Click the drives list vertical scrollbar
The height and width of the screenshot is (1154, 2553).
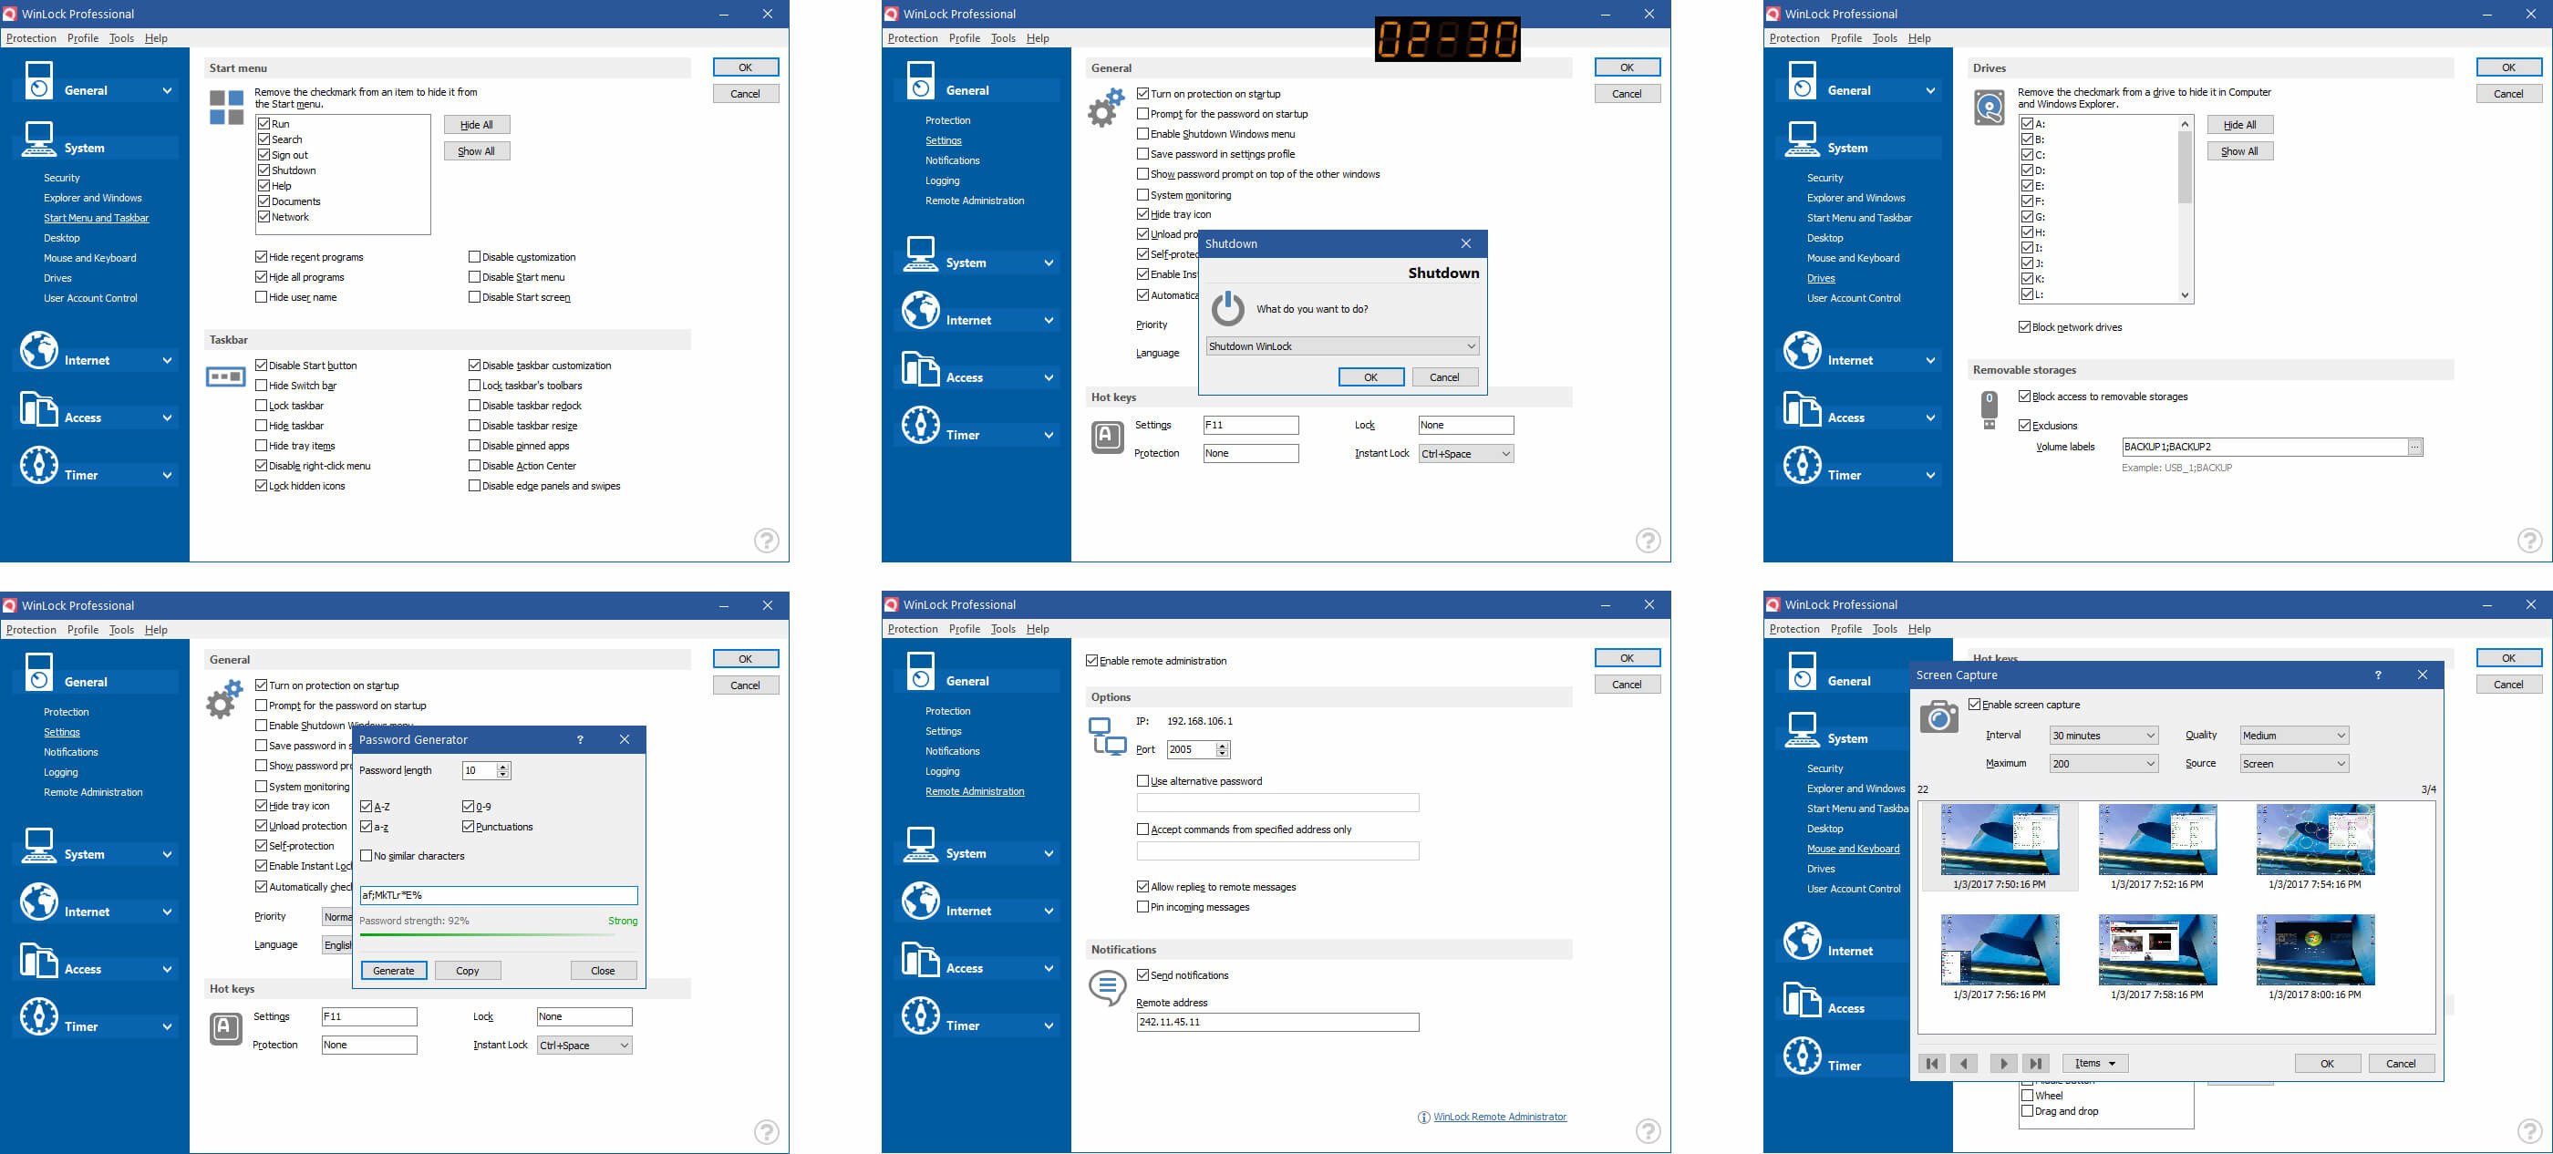[x=2185, y=209]
